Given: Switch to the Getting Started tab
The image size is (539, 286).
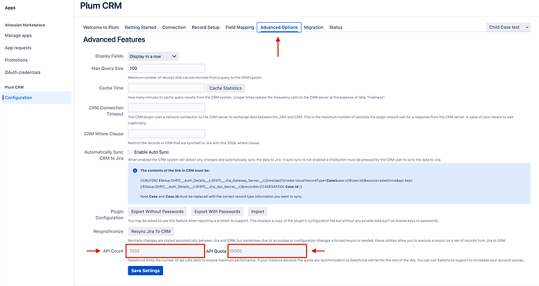Looking at the screenshot, I should click(140, 27).
